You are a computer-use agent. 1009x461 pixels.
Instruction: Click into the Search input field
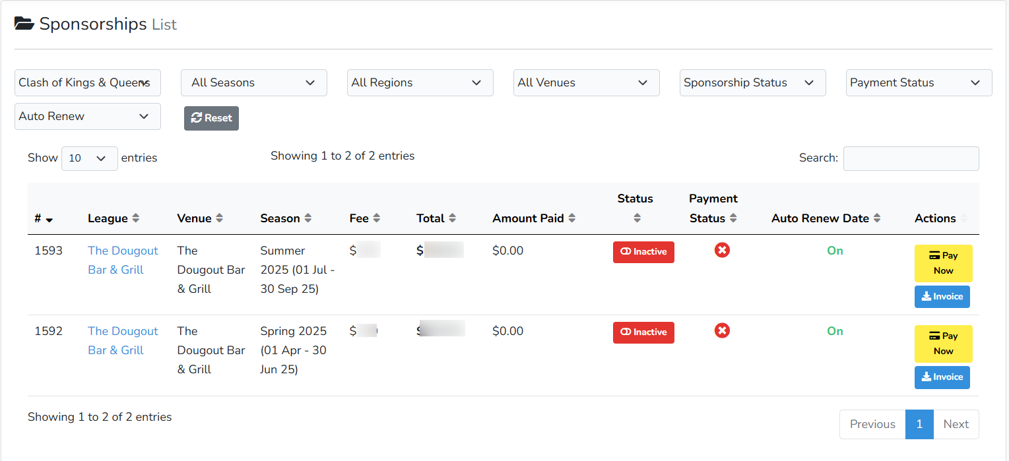point(911,158)
